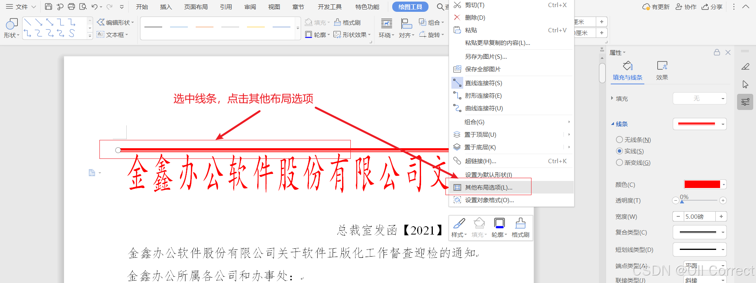This screenshot has height=283, width=756.
Task: Click the red horizontal line shape in document
Action: tap(284, 150)
